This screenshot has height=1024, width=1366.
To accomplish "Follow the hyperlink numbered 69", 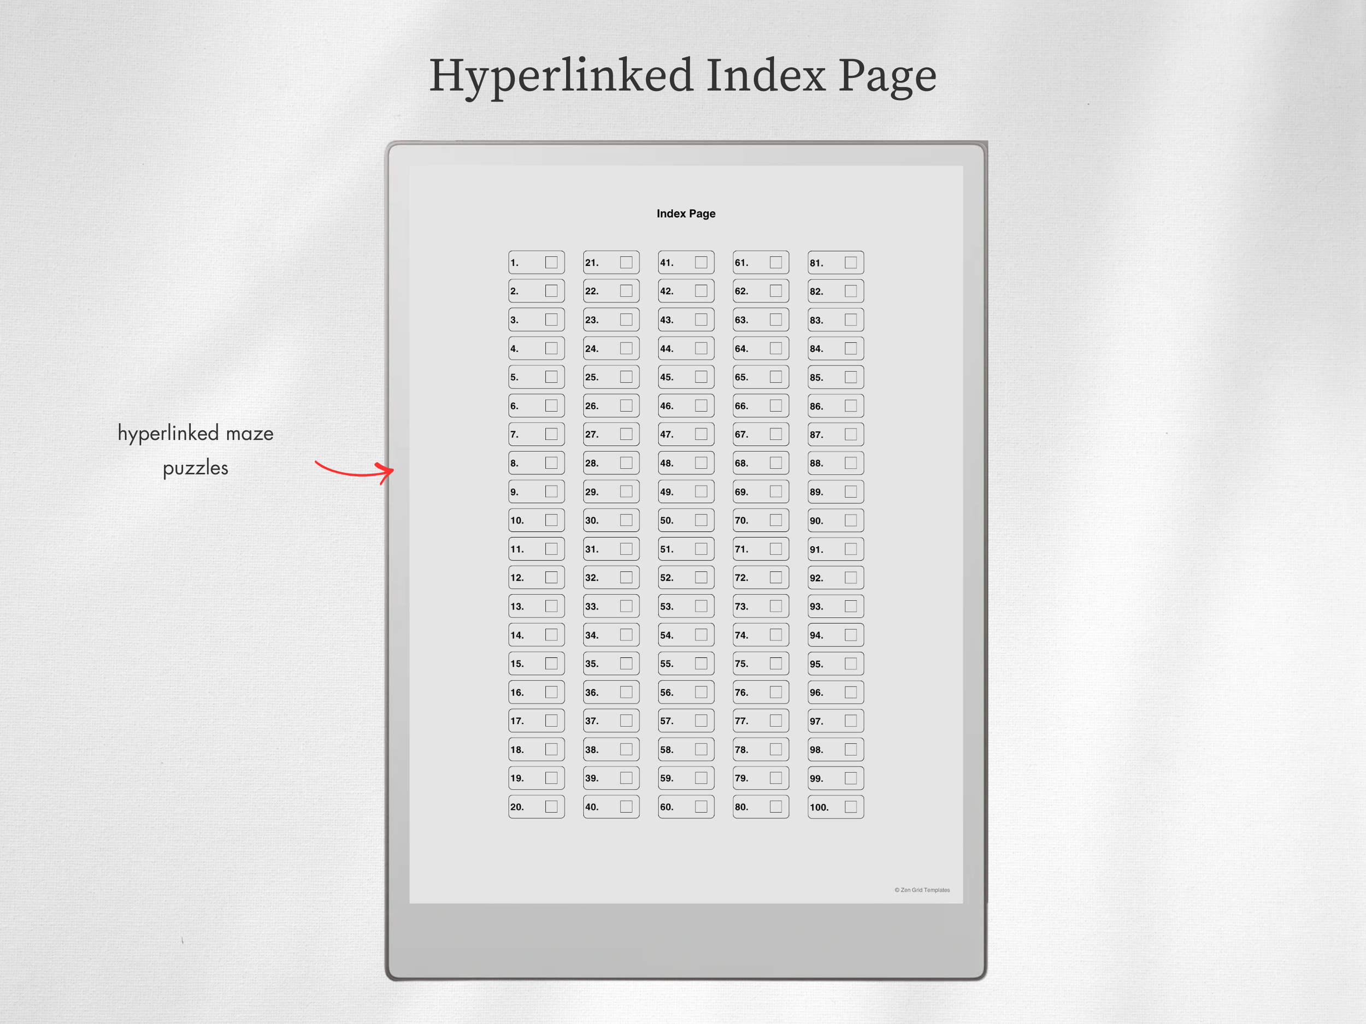I will coord(761,492).
